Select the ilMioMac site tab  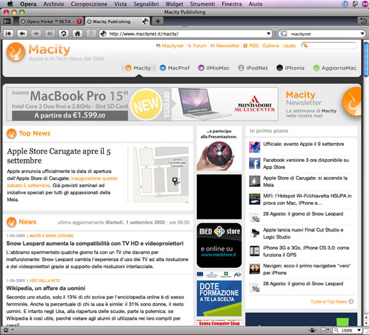click(213, 68)
